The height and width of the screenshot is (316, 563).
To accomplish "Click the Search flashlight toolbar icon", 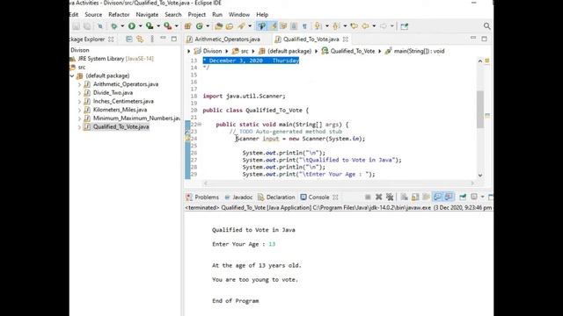I will coord(241,26).
